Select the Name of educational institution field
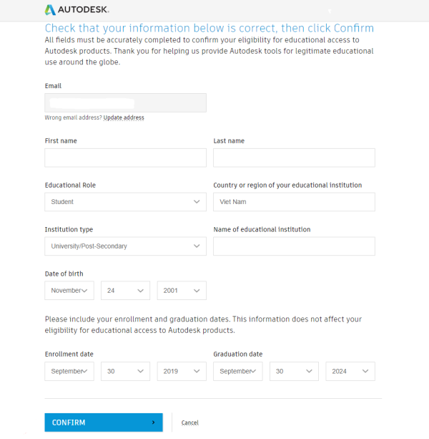 (294, 246)
